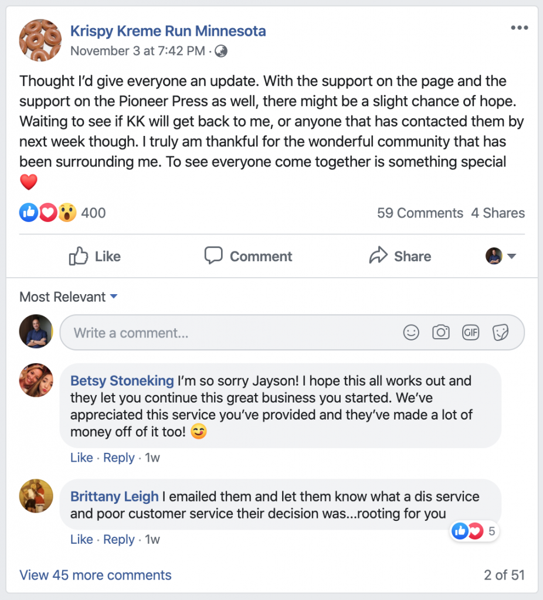
Task: Open the Krispy Kreme Run Minnesota page
Action: [x=168, y=30]
